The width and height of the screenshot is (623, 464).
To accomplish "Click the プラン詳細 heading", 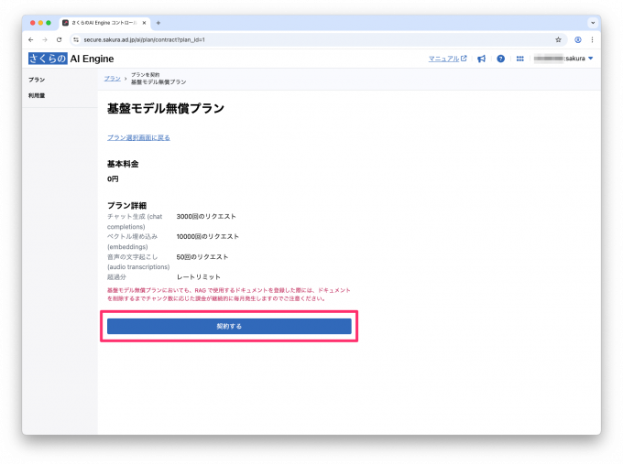I will 126,206.
